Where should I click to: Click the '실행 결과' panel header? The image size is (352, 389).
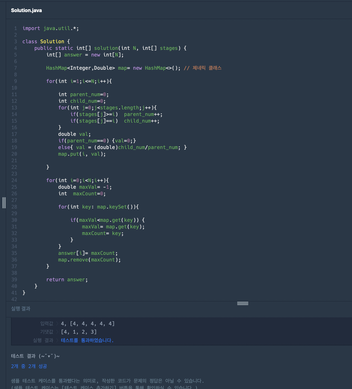[21, 309]
